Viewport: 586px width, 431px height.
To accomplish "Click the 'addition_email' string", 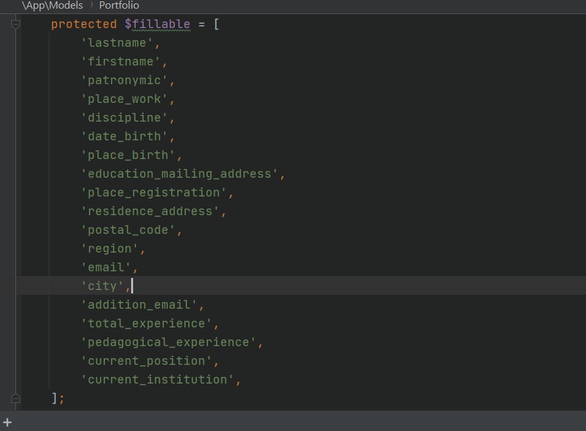I will 138,305.
